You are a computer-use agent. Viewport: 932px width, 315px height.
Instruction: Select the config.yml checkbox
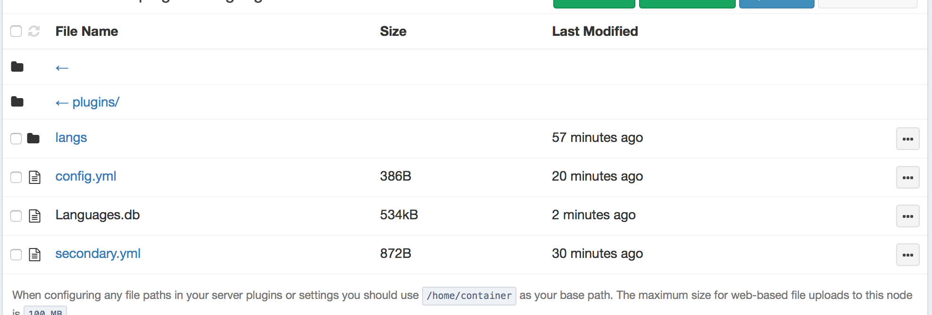click(16, 177)
